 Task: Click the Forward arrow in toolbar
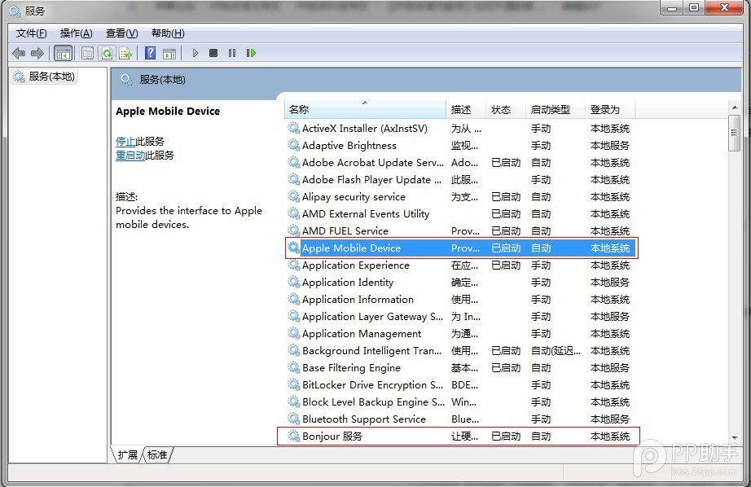(37, 54)
